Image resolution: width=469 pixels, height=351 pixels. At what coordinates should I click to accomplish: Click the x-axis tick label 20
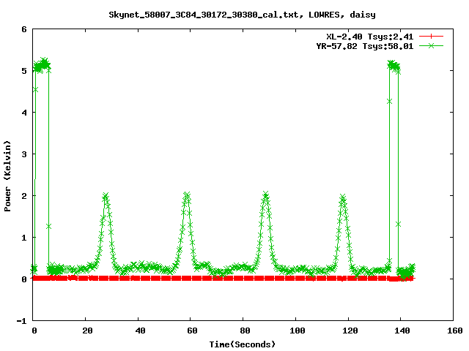click(86, 331)
